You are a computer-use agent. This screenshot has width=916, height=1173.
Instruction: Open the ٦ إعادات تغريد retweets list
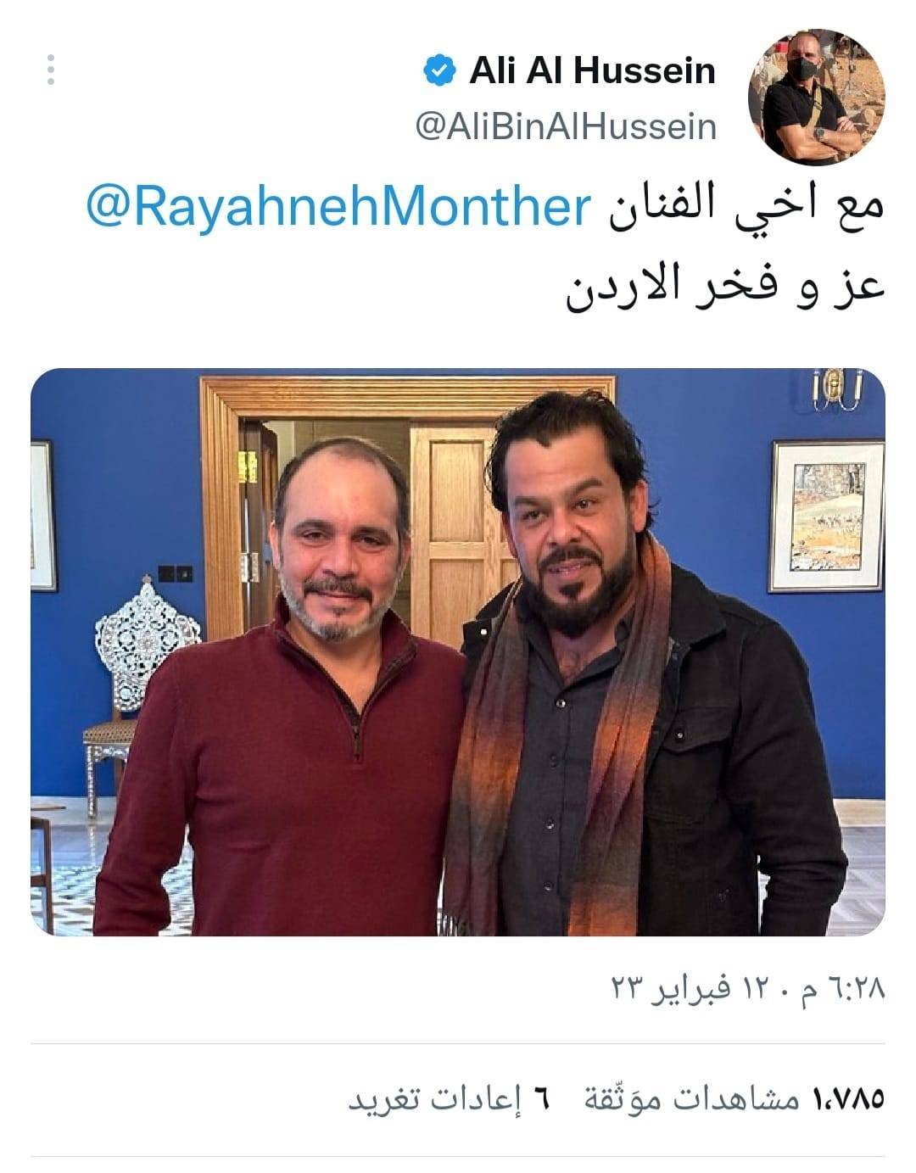click(x=450, y=1098)
